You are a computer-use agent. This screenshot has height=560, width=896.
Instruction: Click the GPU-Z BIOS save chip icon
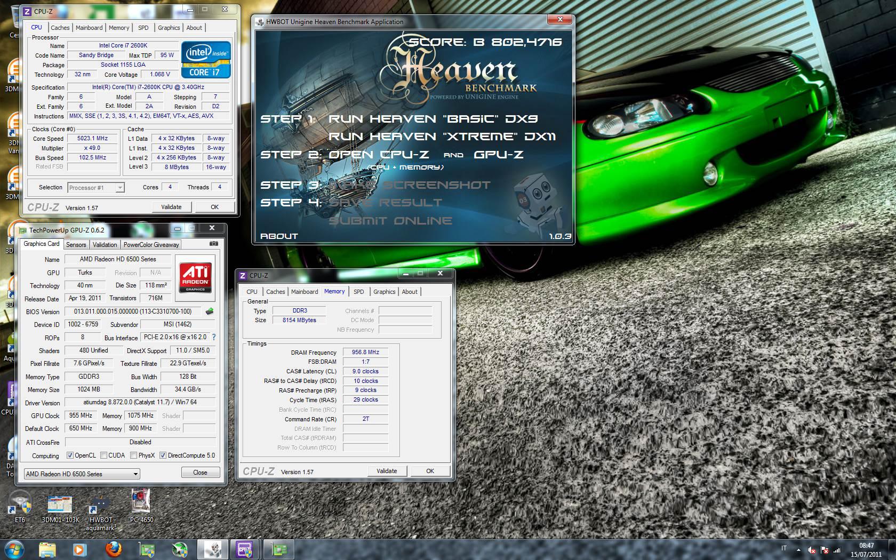210,311
